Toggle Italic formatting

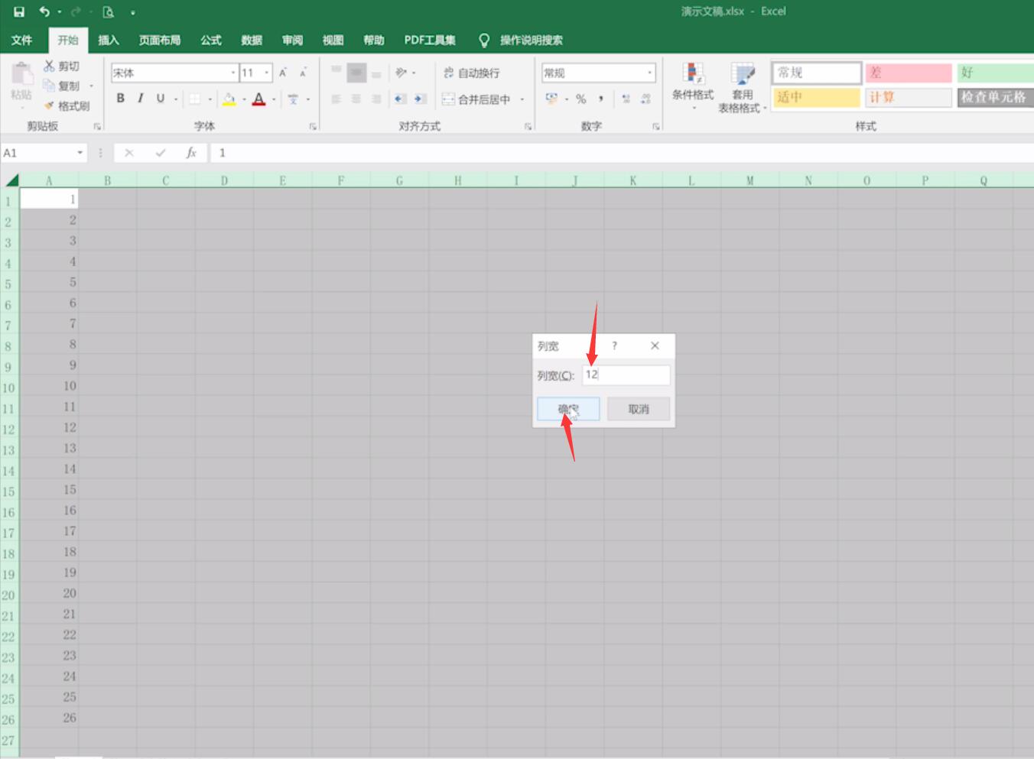click(140, 99)
